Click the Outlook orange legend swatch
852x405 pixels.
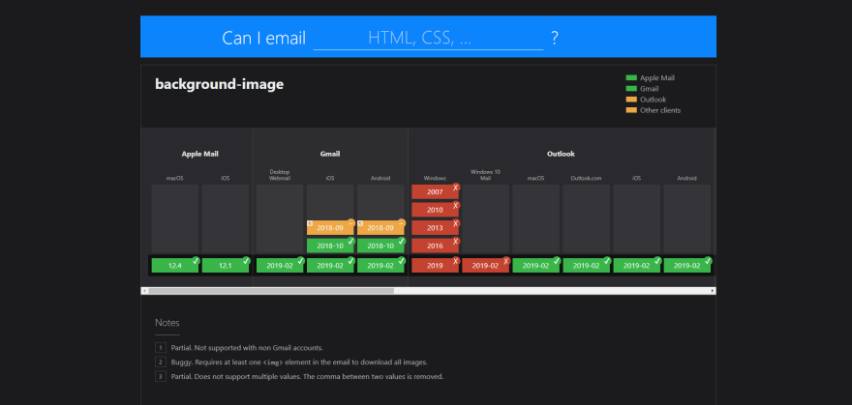(x=631, y=100)
